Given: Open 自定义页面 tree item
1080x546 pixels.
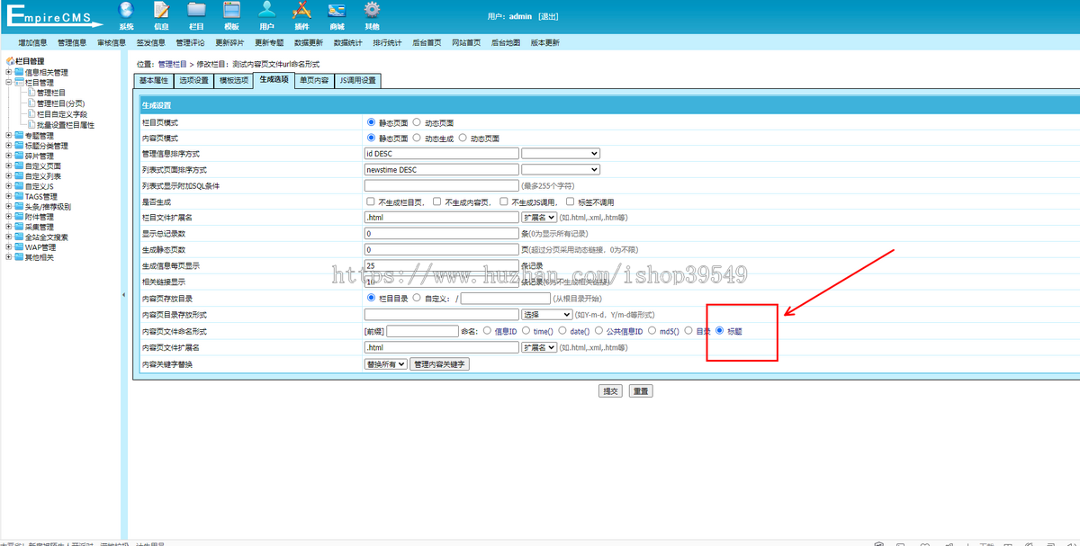Looking at the screenshot, I should pyautogui.click(x=43, y=166).
